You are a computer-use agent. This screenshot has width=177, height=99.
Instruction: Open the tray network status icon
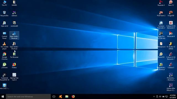point(166,97)
